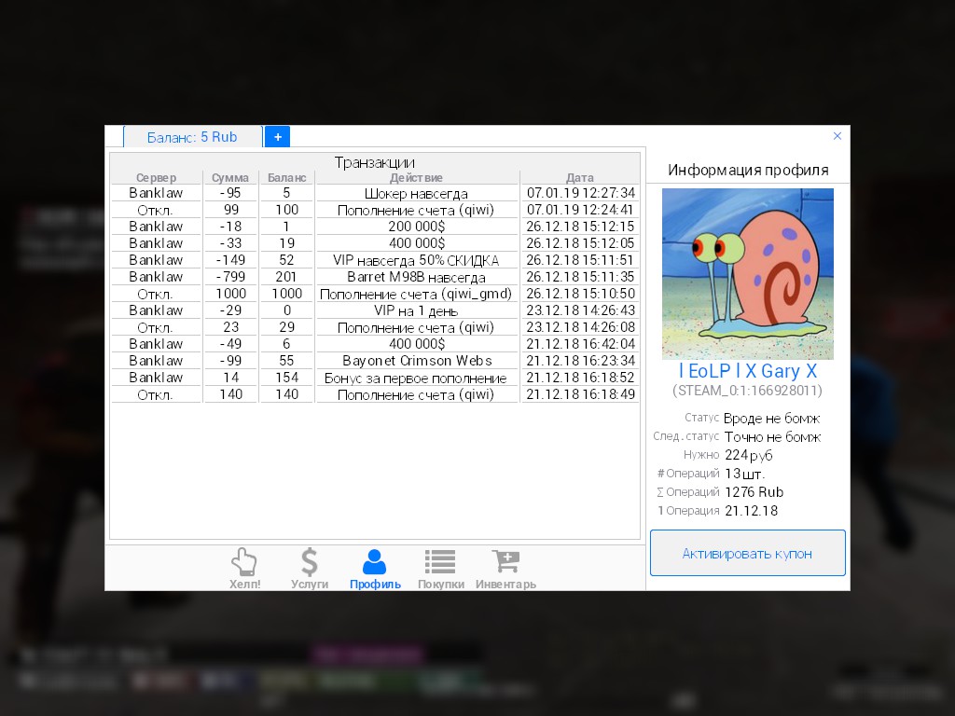
Task: Click the Действие column header
Action: point(416,177)
